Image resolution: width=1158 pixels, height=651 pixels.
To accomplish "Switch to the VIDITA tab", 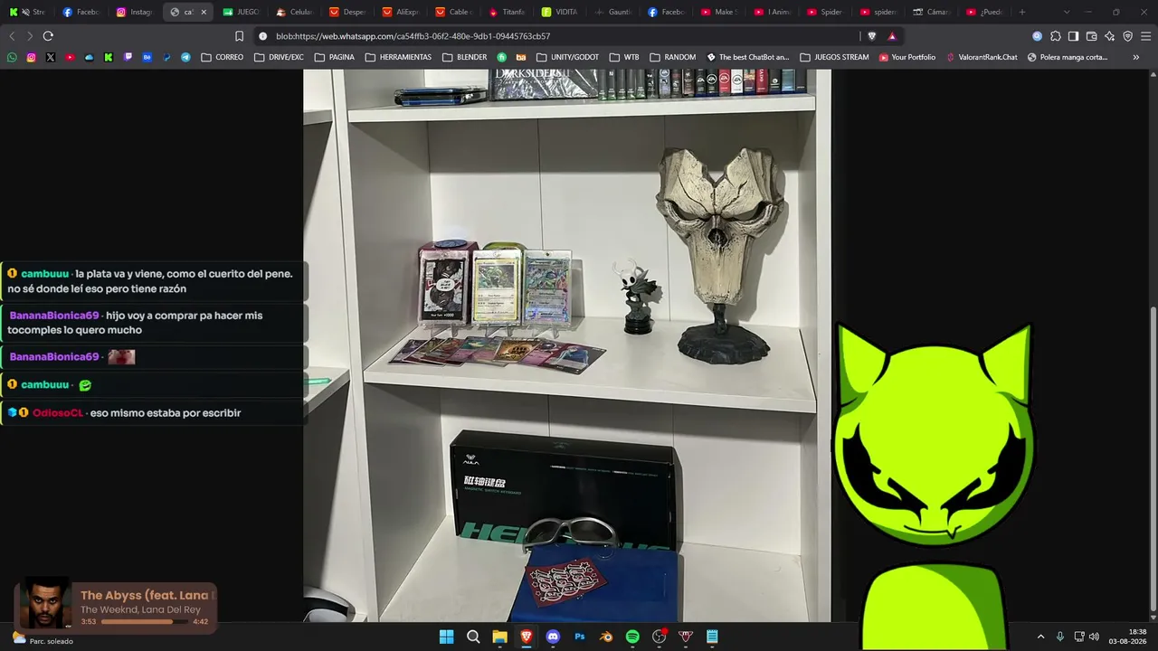I will tap(560, 12).
